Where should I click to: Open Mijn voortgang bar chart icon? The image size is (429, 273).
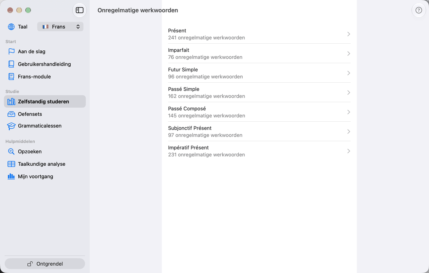click(11, 176)
